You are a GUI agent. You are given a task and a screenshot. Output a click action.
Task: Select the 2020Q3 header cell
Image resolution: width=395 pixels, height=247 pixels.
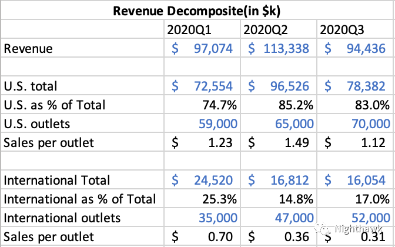pyautogui.click(x=340, y=29)
